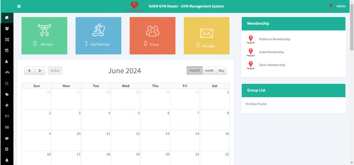
Task: Click the Platinum Membership logo thumbnail
Action: tap(251, 39)
